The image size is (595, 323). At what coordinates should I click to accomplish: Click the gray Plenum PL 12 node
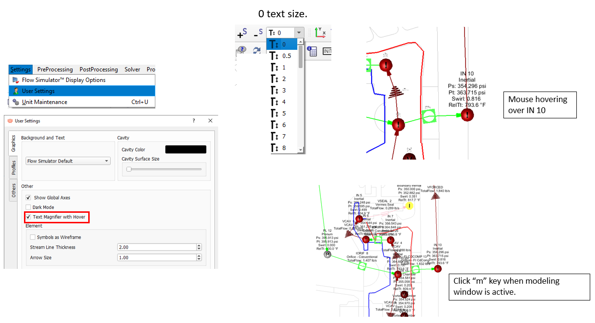pos(327,254)
